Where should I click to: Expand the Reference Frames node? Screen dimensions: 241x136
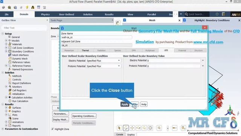6,65
